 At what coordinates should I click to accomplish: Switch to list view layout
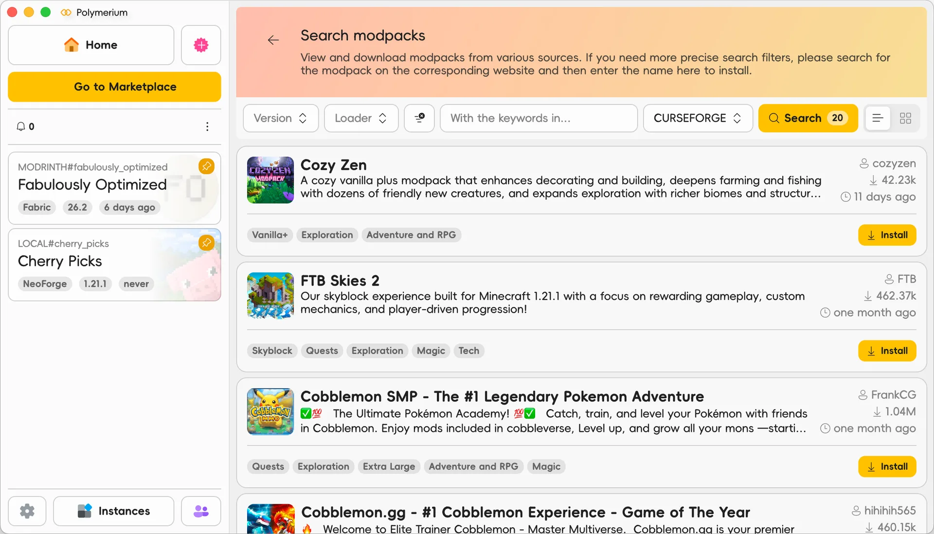[x=878, y=118]
